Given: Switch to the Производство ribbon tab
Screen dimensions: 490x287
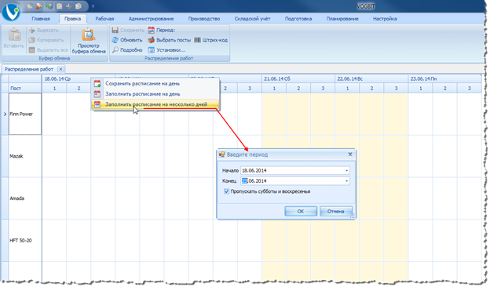Looking at the screenshot, I should 204,19.
